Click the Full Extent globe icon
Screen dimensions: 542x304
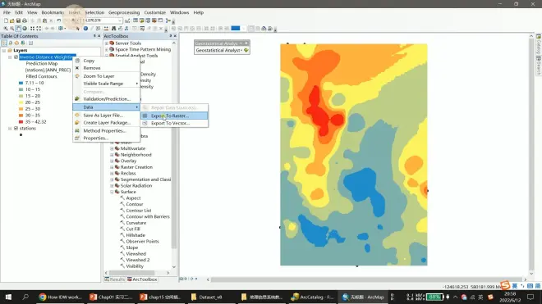point(25,29)
